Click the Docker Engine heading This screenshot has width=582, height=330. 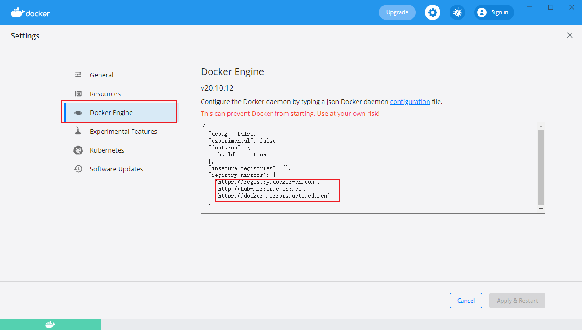coord(232,72)
